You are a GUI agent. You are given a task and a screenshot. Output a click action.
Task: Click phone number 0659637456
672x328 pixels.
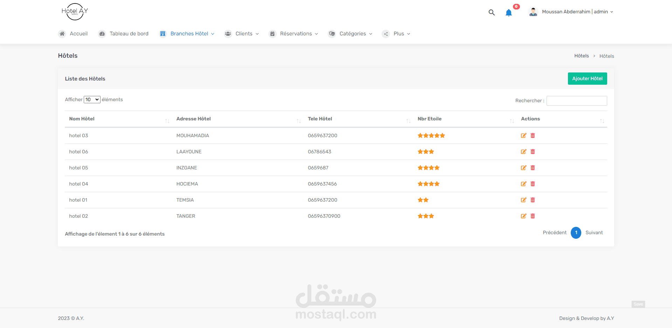point(322,184)
